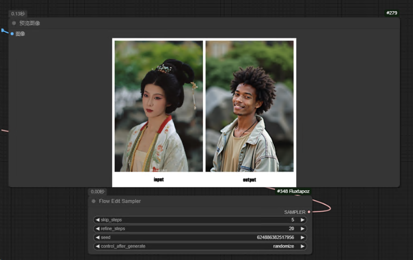Viewport: 413px width, 260px height.
Task: Collapse the 预览图像 node using its title dot
Action: pos(14,23)
